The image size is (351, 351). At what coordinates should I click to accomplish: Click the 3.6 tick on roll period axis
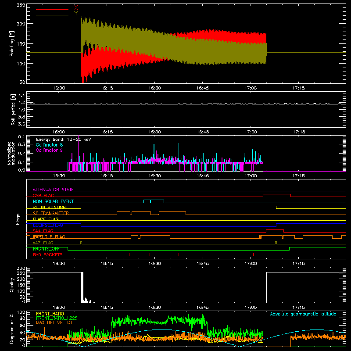pos(21,124)
